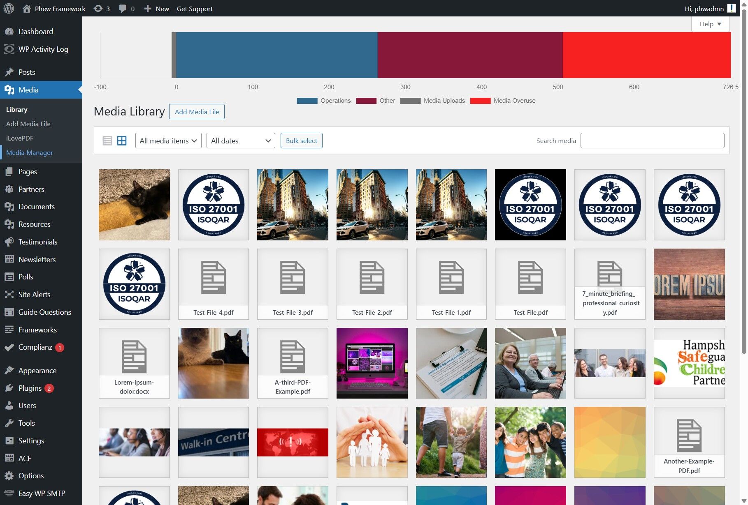
Task: Select the A-third-PDF-Example.pdf thumbnail
Action: coord(293,363)
